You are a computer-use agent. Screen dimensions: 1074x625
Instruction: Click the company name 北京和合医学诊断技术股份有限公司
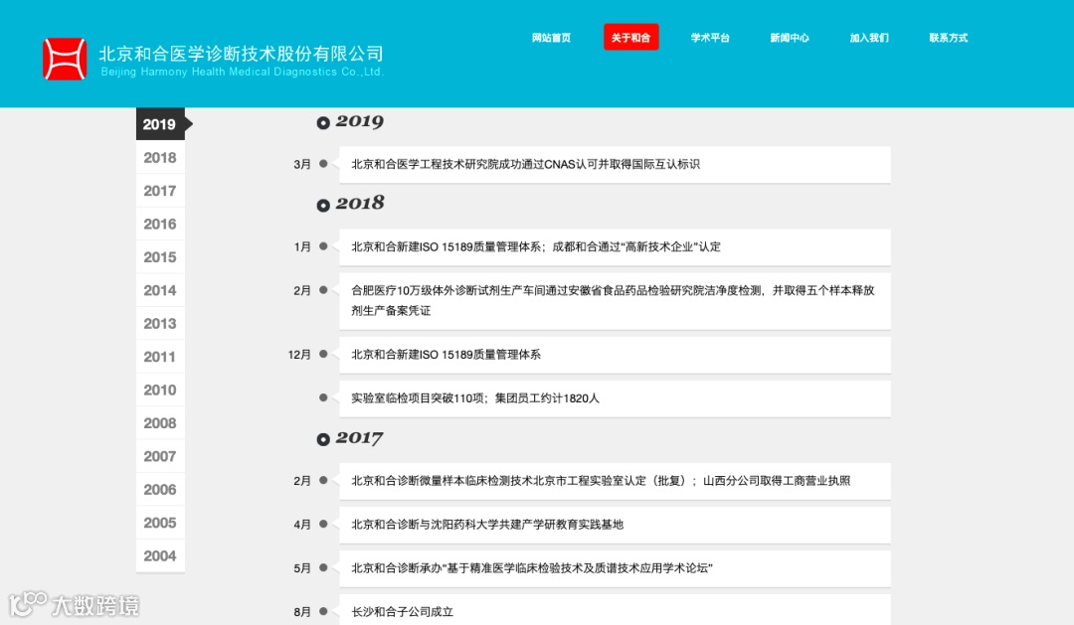click(x=241, y=54)
